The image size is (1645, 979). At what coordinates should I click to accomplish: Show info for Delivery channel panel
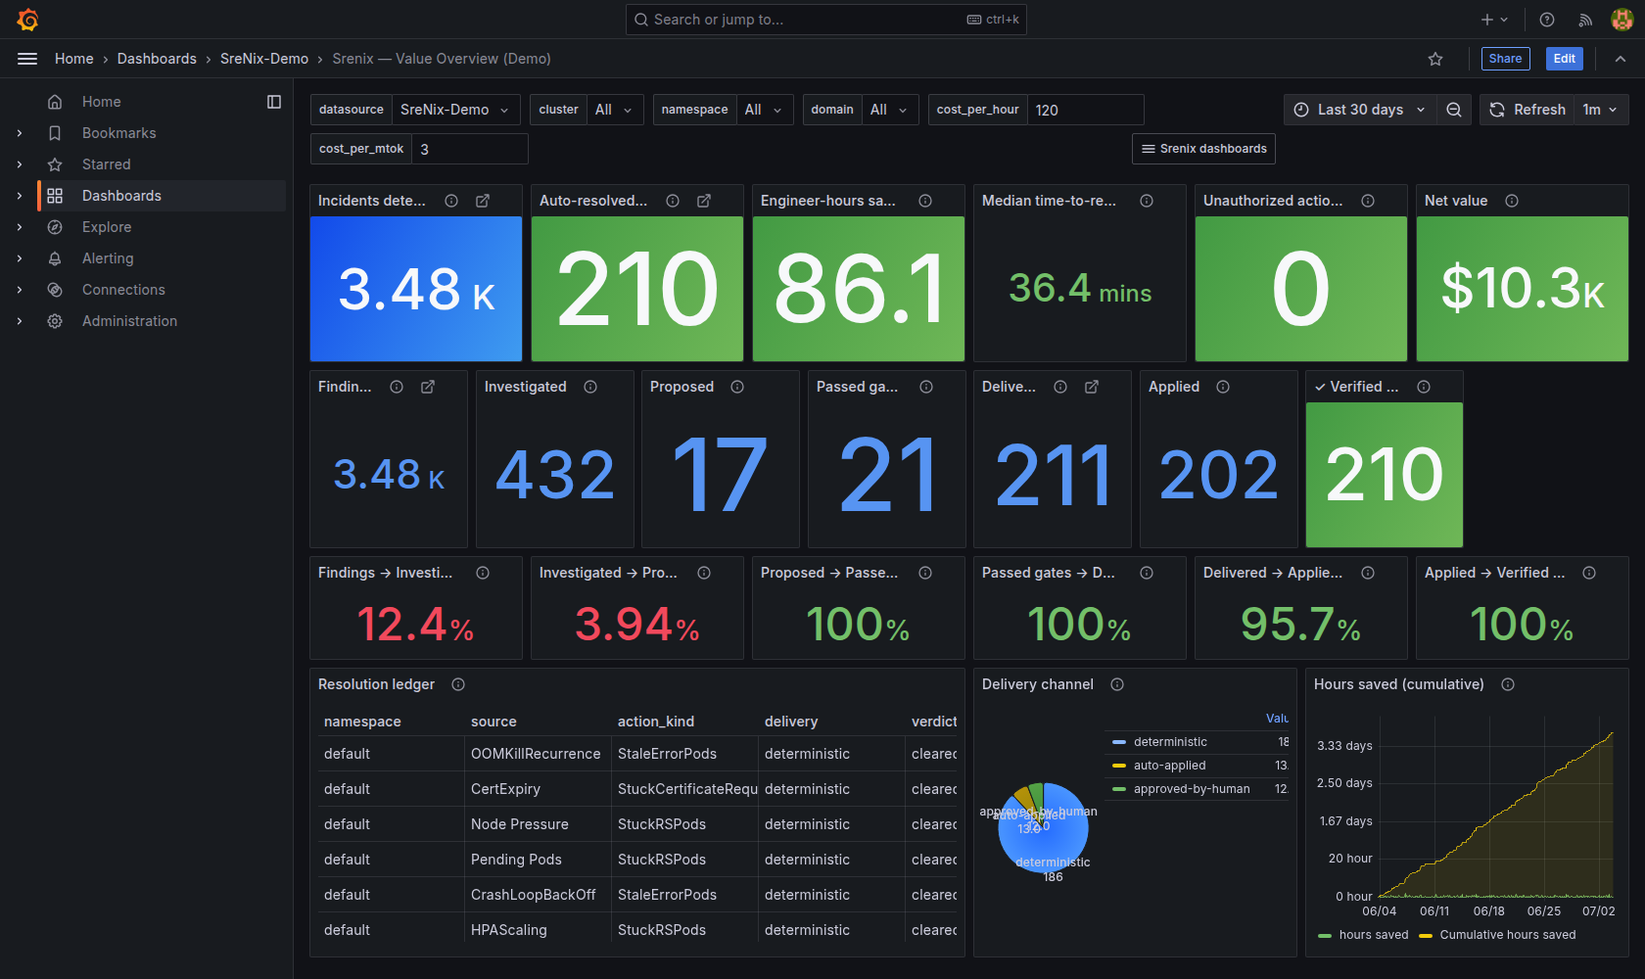point(1117,684)
